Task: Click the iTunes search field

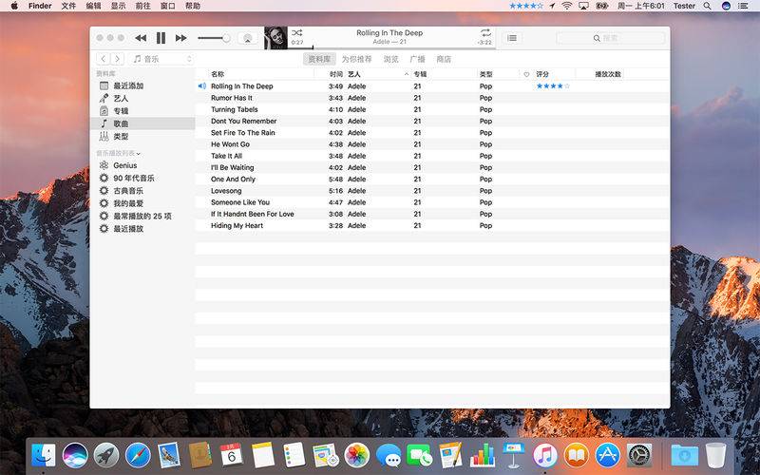Action: [x=610, y=38]
